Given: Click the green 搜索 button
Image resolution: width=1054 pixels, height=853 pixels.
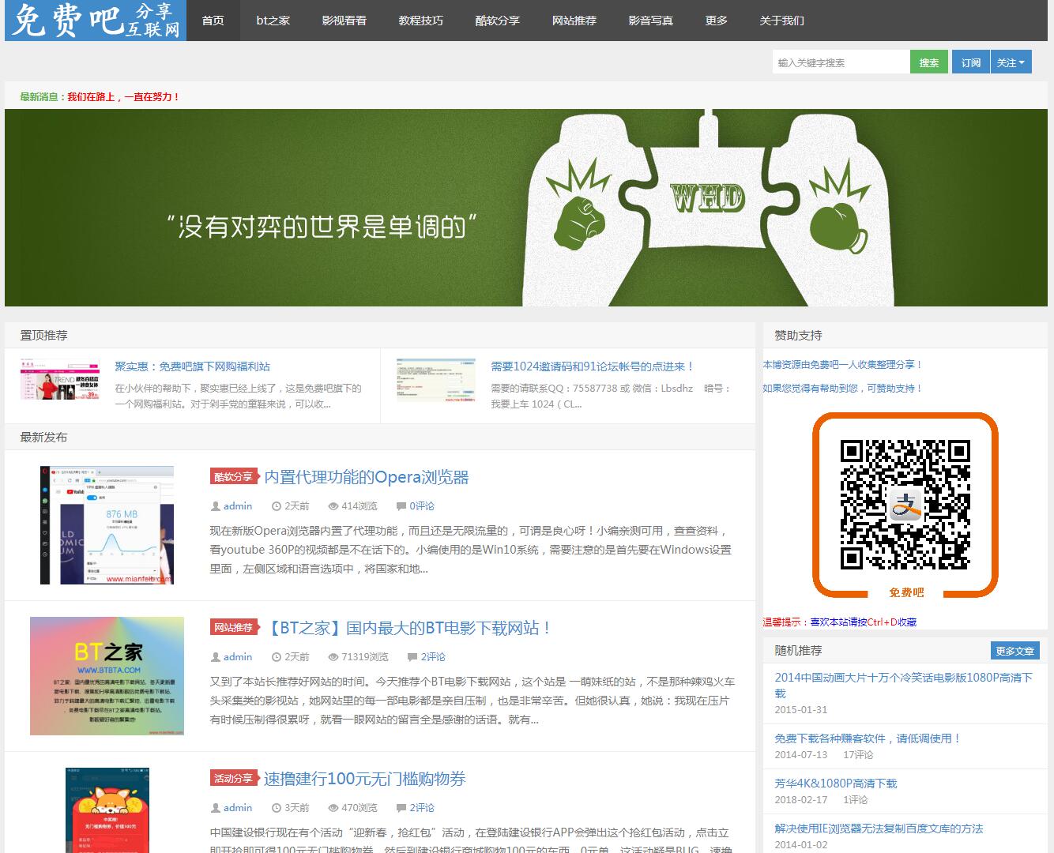Looking at the screenshot, I should click(x=929, y=62).
